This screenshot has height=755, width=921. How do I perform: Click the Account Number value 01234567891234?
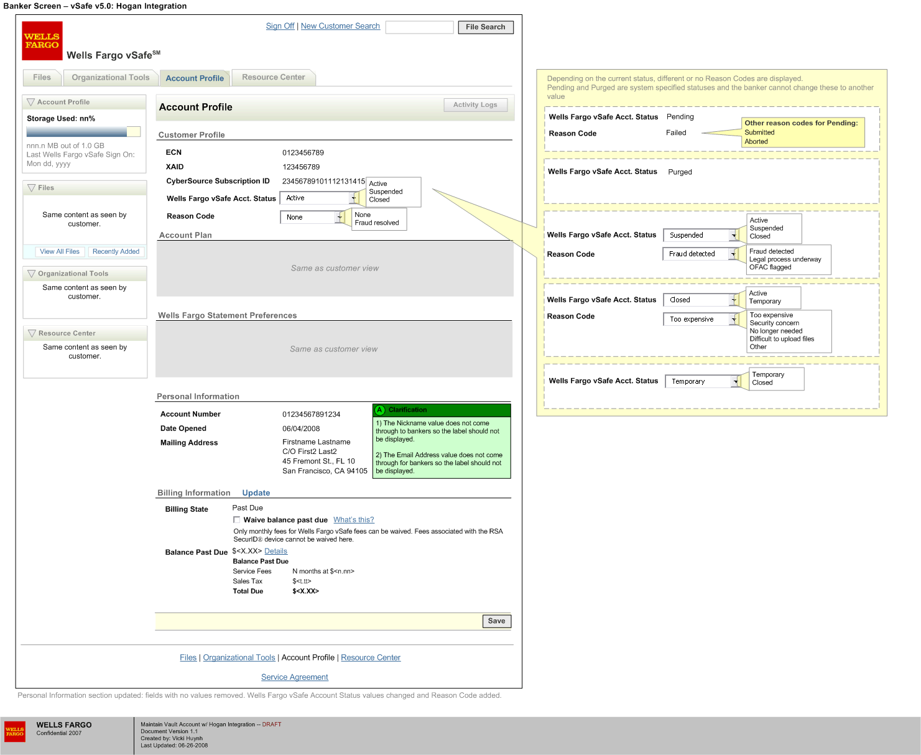312,415
